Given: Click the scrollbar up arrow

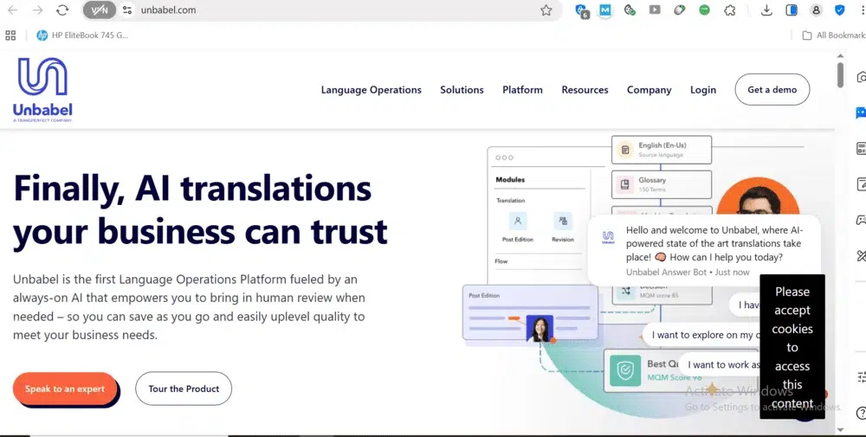Looking at the screenshot, I should click(x=840, y=55).
